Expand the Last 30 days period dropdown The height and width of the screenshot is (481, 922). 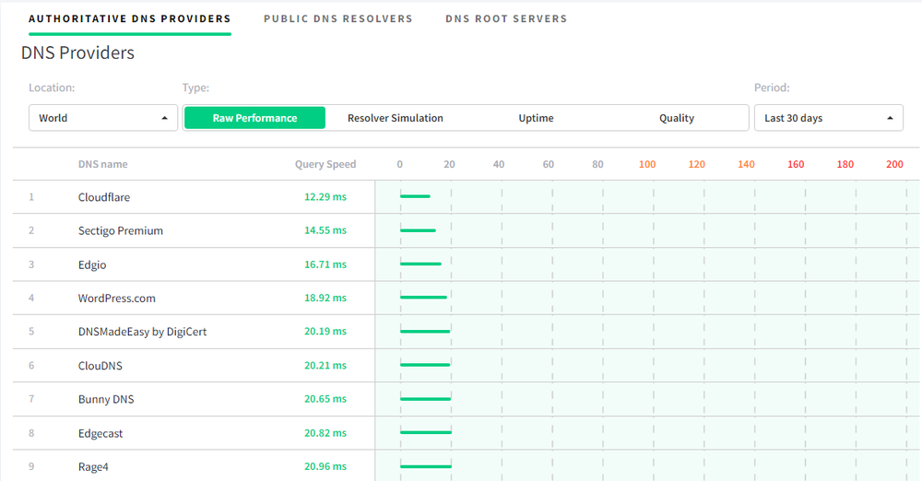point(829,118)
